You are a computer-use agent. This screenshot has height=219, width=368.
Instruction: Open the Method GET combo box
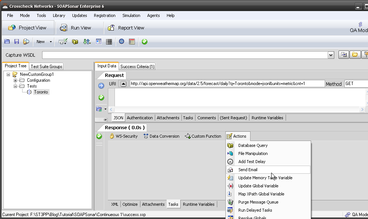pos(356,84)
